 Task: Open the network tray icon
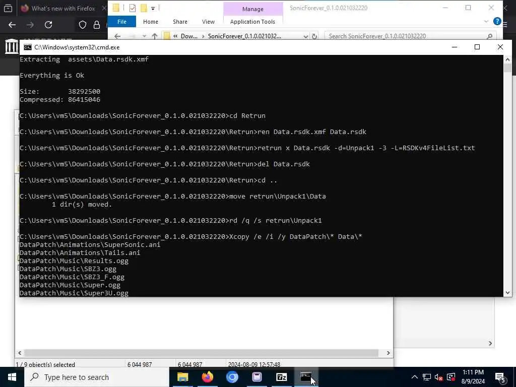[427, 377]
